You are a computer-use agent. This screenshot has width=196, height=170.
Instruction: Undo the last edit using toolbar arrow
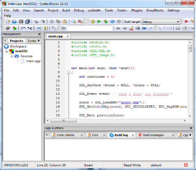coord(36,22)
